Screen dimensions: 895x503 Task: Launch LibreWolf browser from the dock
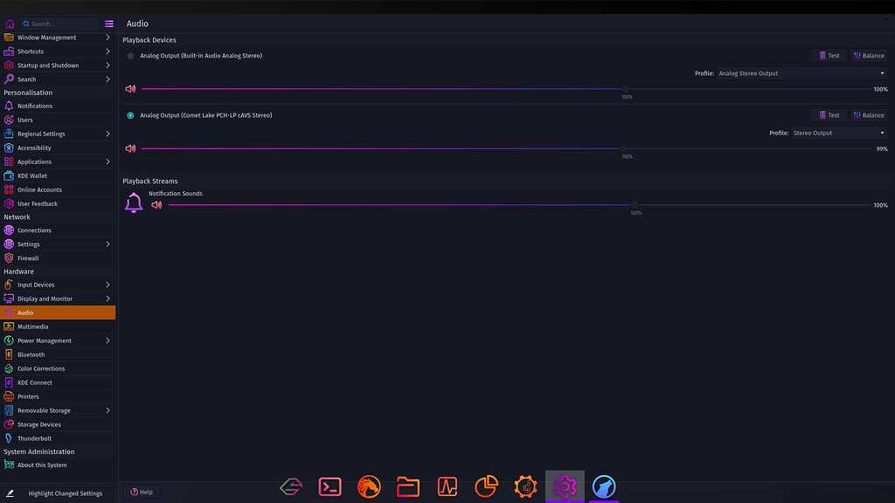tap(604, 486)
